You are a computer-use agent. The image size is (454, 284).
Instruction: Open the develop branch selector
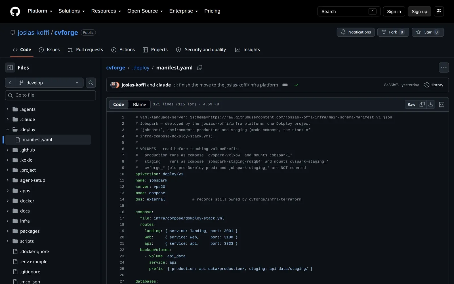tap(49, 83)
